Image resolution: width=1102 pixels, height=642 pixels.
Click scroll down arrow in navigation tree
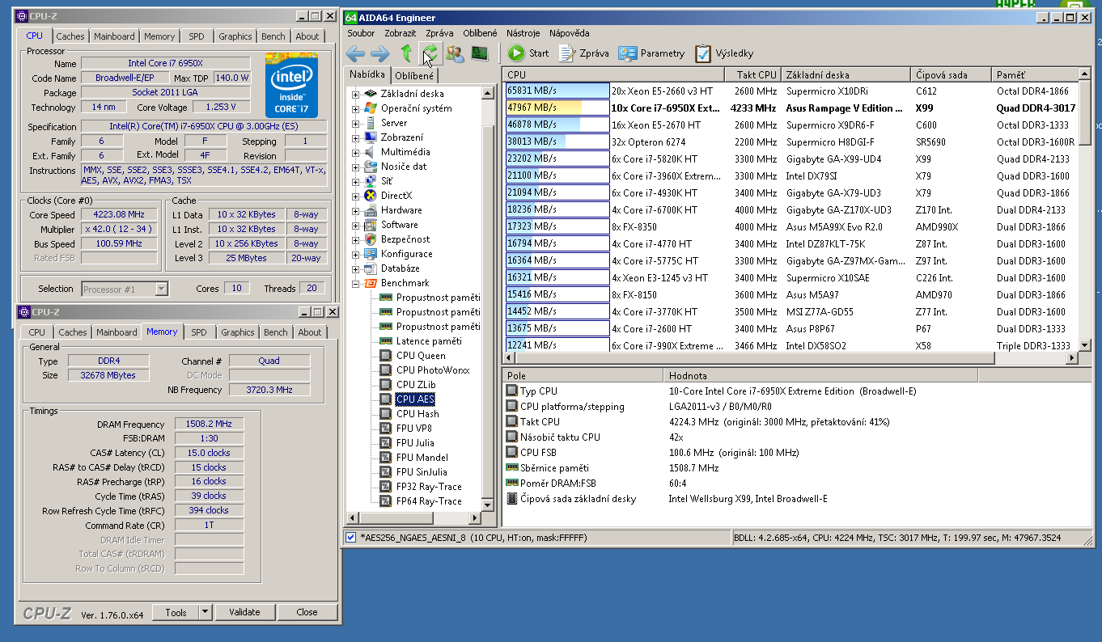[x=488, y=504]
